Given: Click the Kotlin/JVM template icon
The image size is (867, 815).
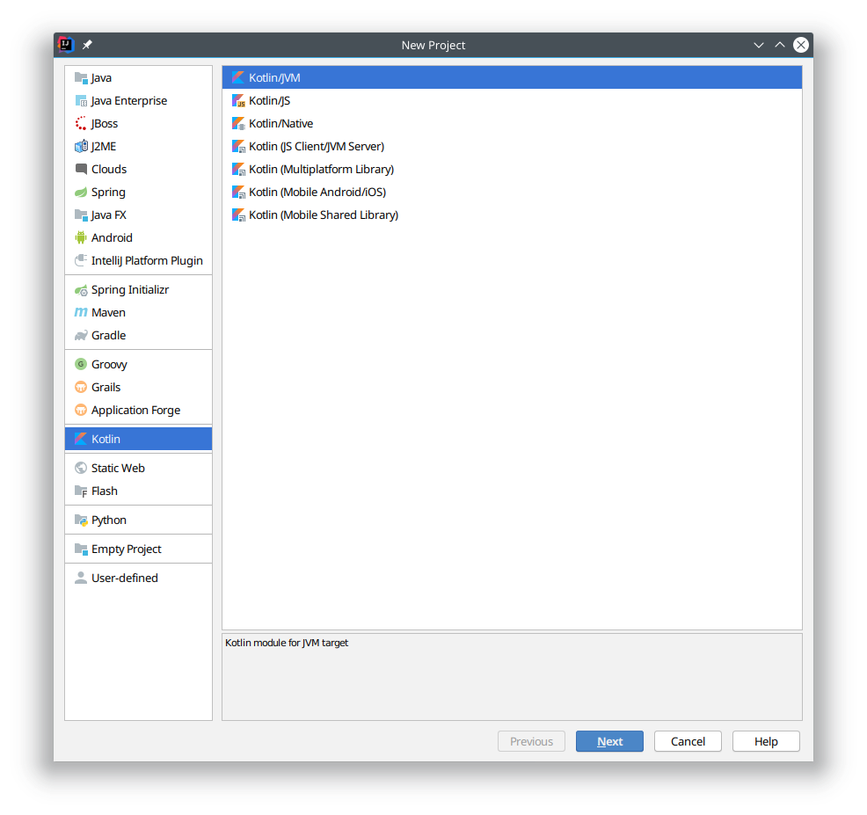Looking at the screenshot, I should pyautogui.click(x=238, y=78).
